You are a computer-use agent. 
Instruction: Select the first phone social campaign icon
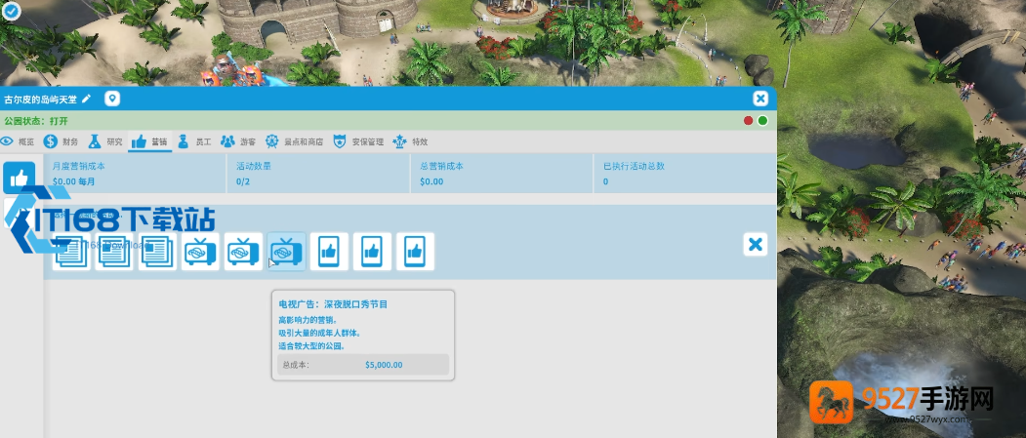tap(329, 252)
